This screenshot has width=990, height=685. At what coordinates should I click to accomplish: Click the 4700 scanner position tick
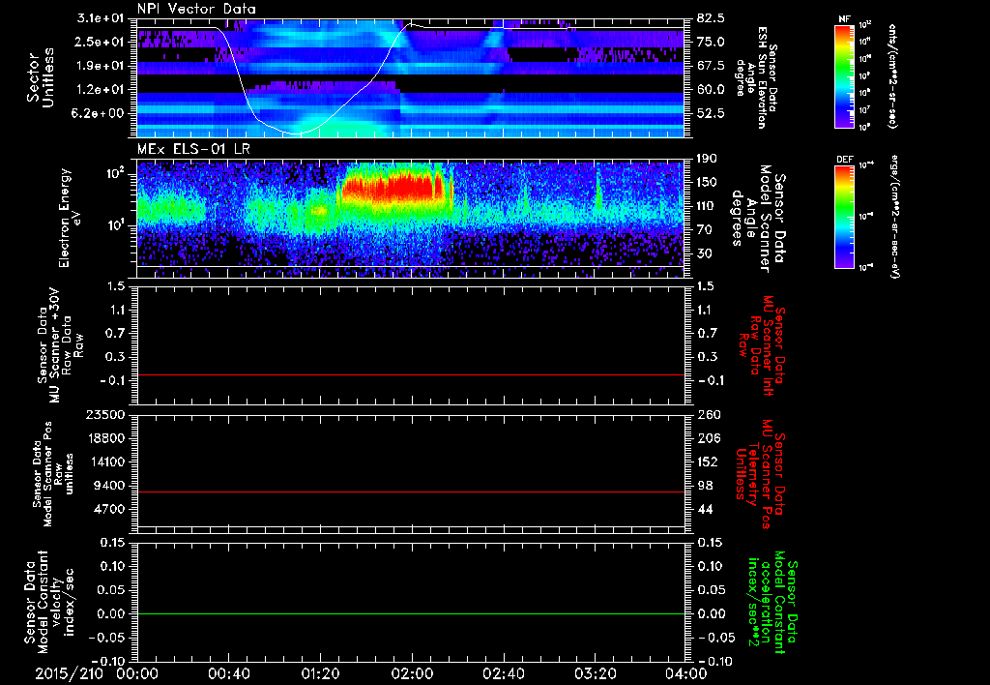[x=108, y=509]
